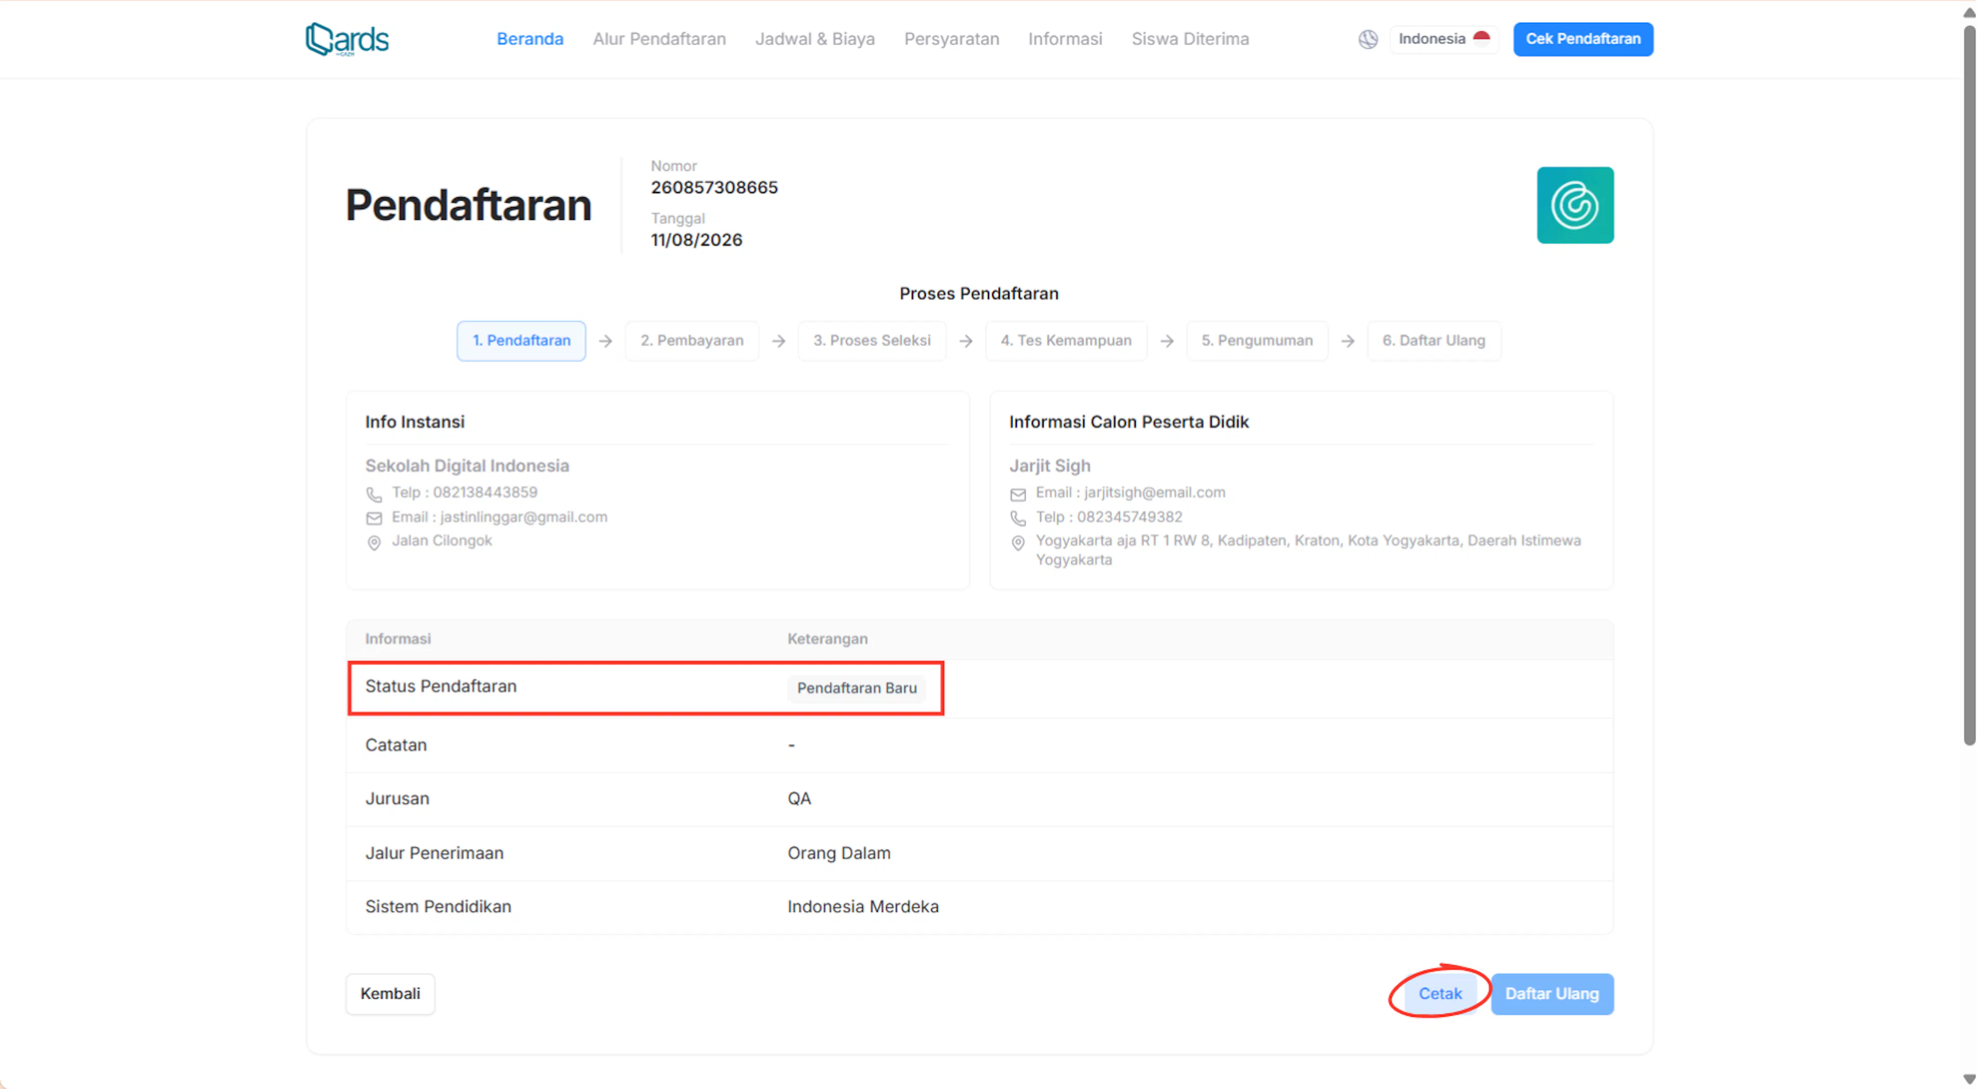Click the Pendaftaran Baru status badge
1978x1089 pixels.
856,688
